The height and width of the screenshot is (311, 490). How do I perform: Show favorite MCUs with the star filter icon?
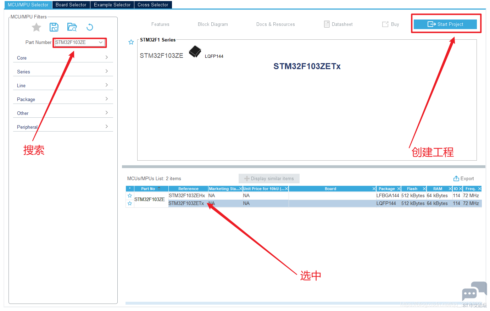point(37,27)
